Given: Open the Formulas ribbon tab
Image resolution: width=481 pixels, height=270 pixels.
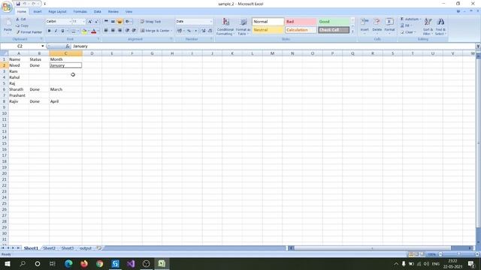Looking at the screenshot, I should click(x=80, y=12).
